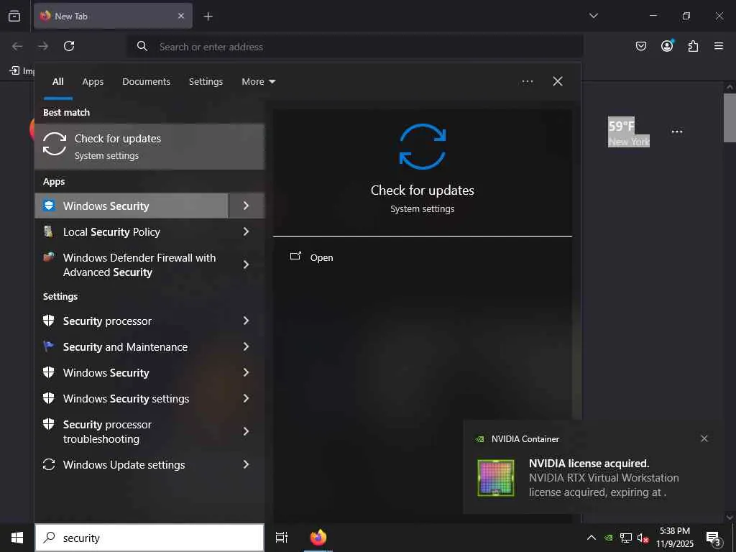
Task: Open Security processor troubleshooting result
Action: coord(132,431)
